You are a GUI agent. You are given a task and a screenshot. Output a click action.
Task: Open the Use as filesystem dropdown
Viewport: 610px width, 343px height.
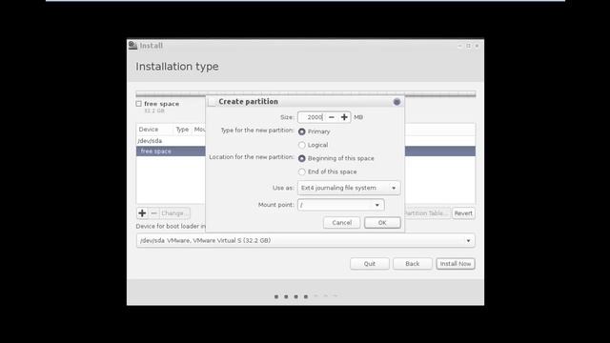click(x=349, y=188)
